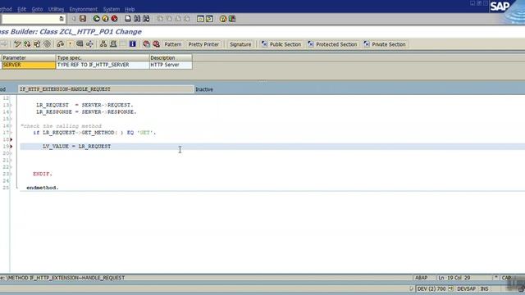Click the Create New Session icon
Viewport: 525px width, 295px height.
pos(200,19)
